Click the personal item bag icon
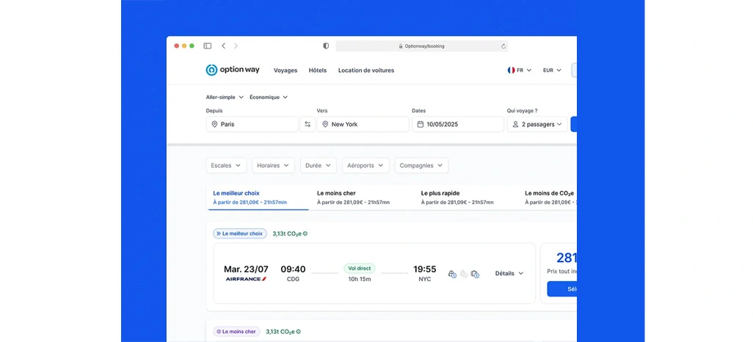753x342 pixels. pos(452,274)
